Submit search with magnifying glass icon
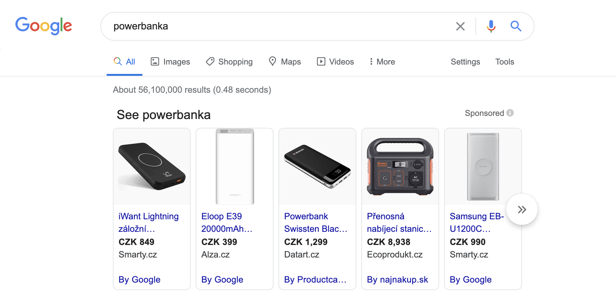The width and height of the screenshot is (616, 307). tap(516, 26)
